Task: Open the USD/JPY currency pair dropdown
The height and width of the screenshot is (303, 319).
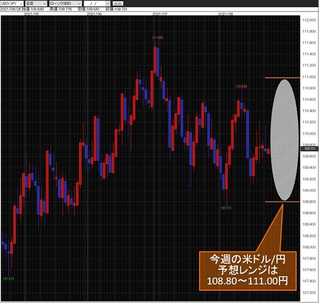Action: click(12, 3)
